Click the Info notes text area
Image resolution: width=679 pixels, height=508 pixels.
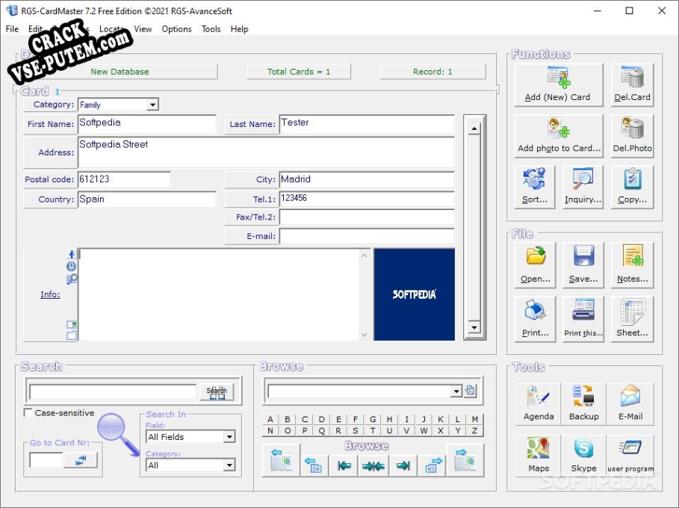tap(219, 294)
